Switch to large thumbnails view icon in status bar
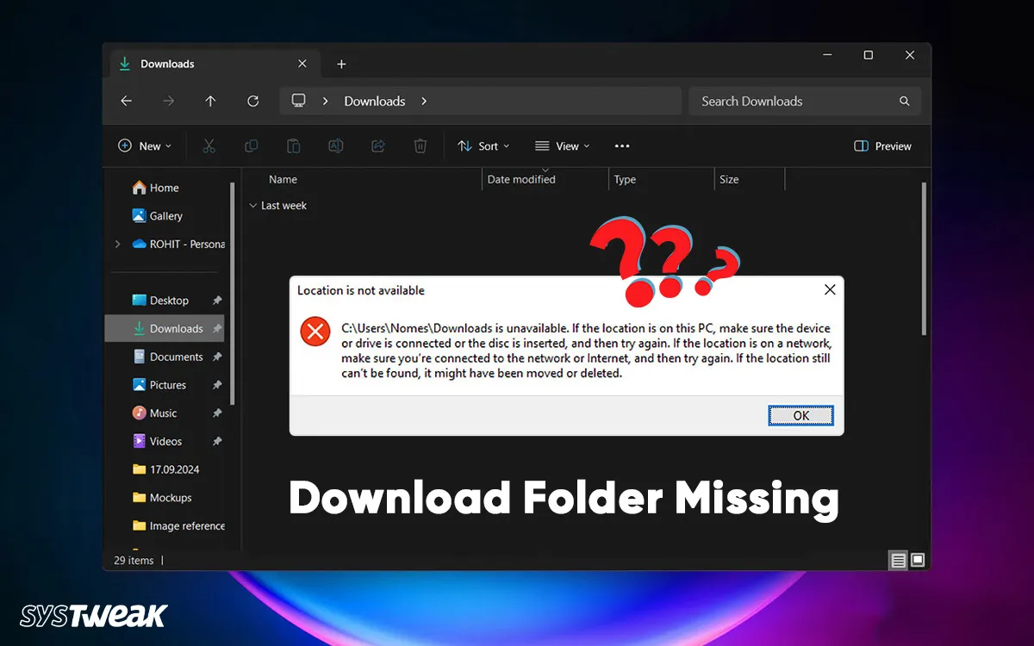This screenshot has height=646, width=1034. tap(918, 561)
